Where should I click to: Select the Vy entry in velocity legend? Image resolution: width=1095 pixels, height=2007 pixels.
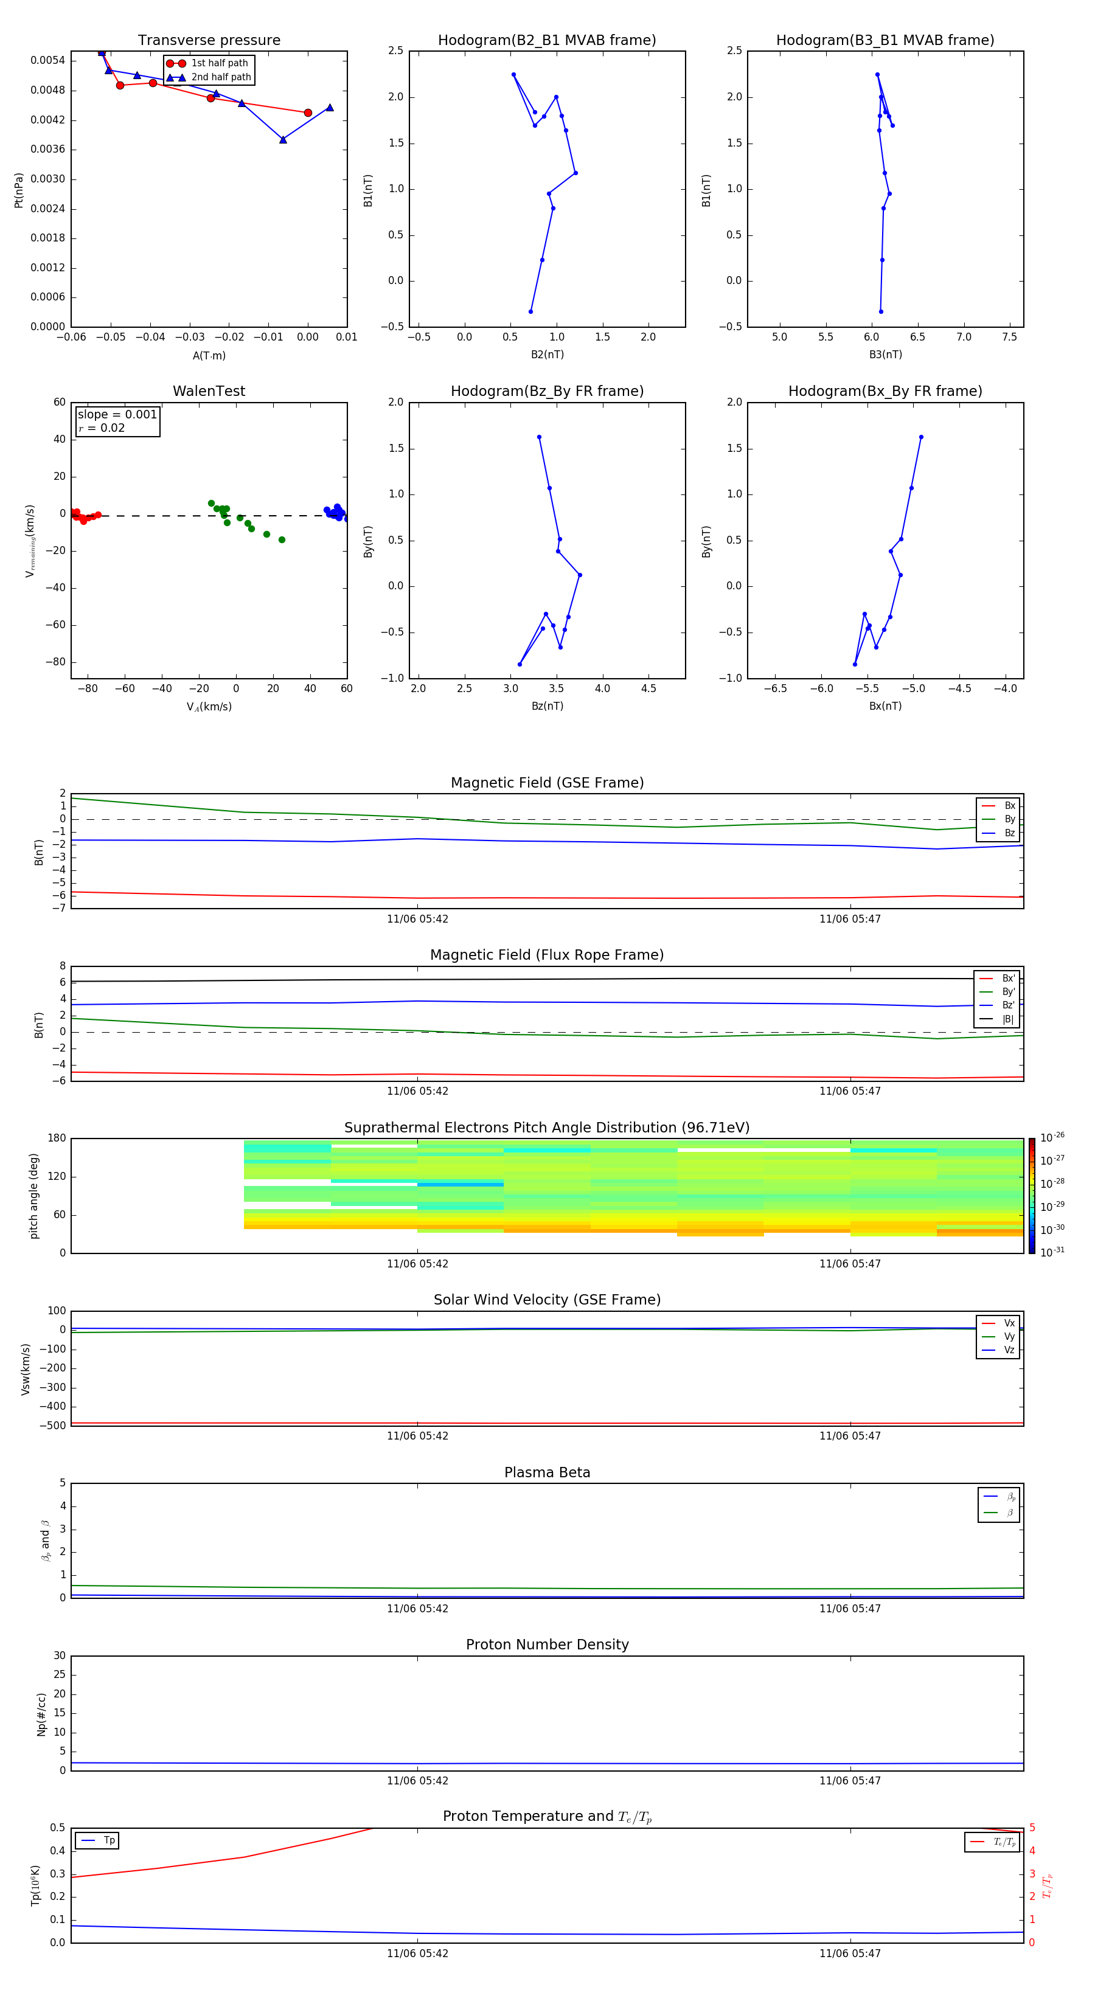998,1336
